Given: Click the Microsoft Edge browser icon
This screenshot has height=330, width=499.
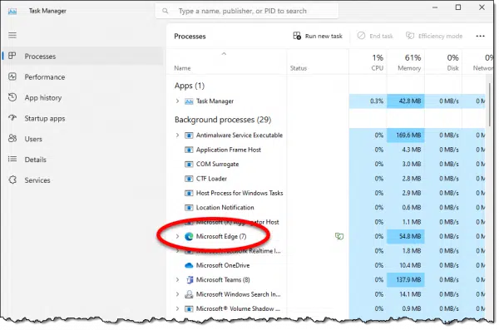Looking at the screenshot, I should pyautogui.click(x=189, y=236).
